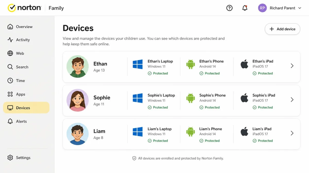Click the Family label beside the logo
The height and width of the screenshot is (173, 309).
(x=56, y=8)
